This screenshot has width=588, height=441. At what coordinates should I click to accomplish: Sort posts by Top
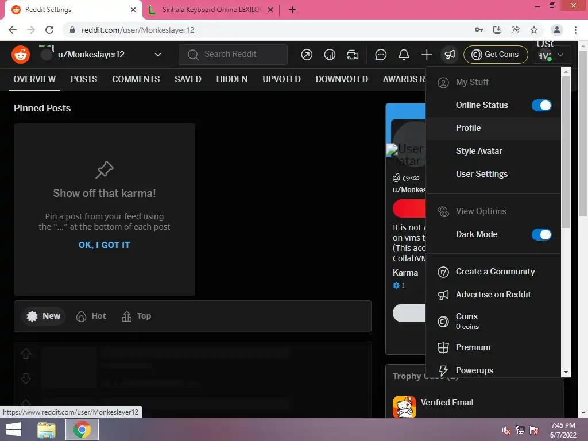coord(137,316)
